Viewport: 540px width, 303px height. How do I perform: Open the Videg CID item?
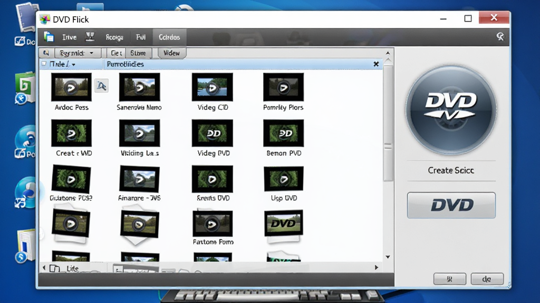tap(213, 87)
